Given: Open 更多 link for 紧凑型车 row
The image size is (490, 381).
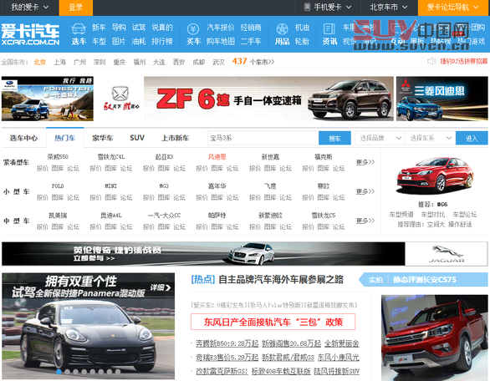Looking at the screenshot, I should point(365,162).
